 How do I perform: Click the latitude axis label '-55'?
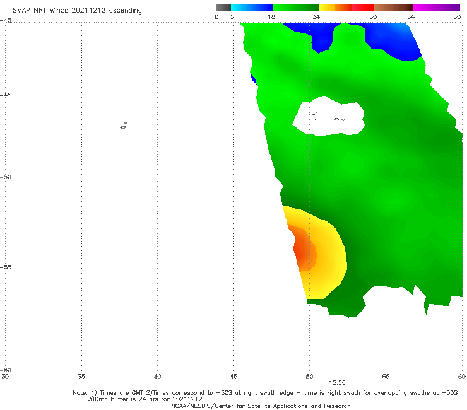click(6, 267)
